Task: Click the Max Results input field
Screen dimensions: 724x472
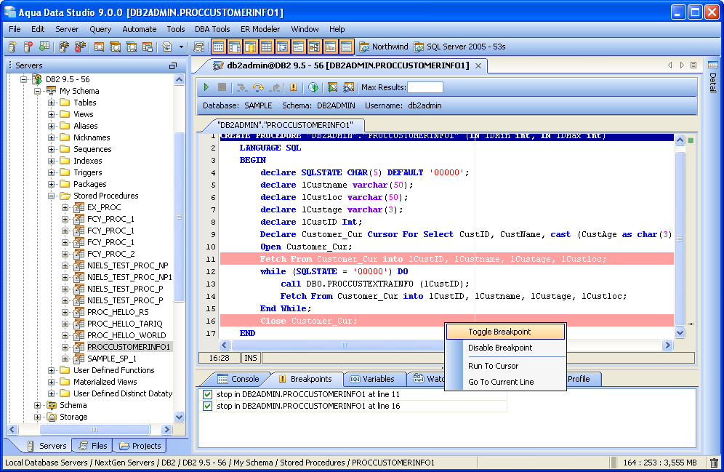Action: [425, 87]
